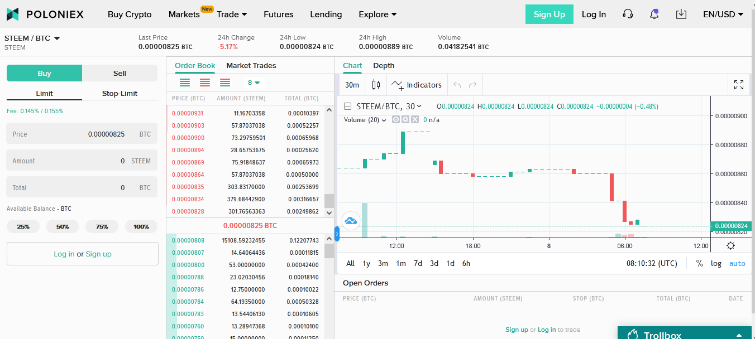Set chart range to 1y

366,263
